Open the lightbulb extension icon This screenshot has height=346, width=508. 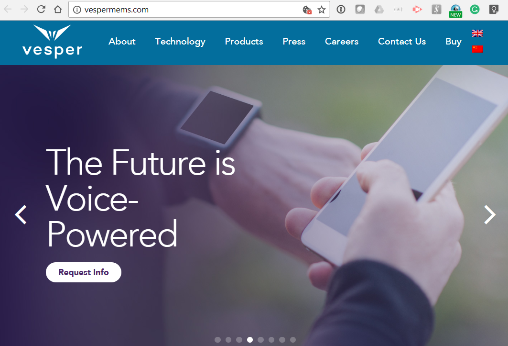494,10
